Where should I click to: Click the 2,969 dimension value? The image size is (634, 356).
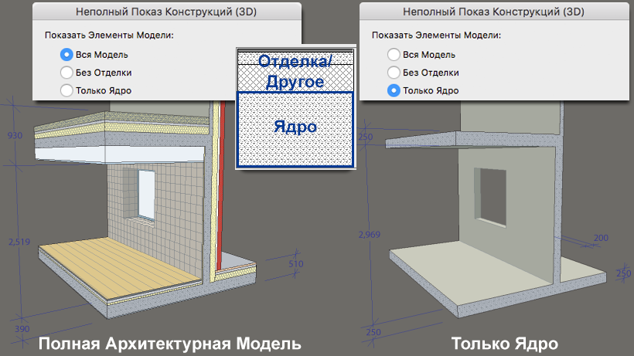click(x=369, y=235)
